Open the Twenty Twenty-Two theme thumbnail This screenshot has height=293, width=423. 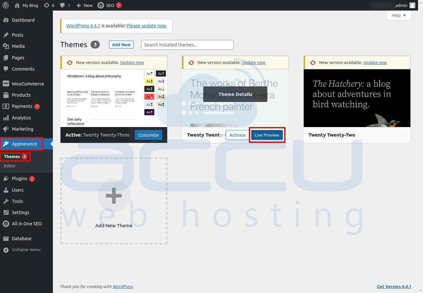point(357,98)
